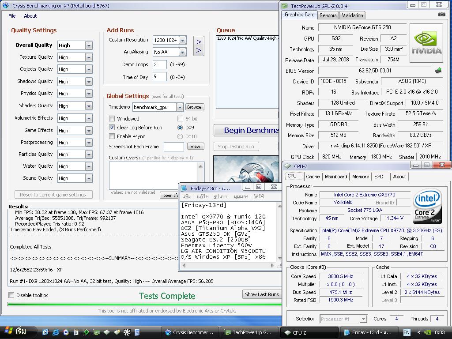Launch Windows Media Player from quick launch
This screenshot has height=339, width=452.
pyautogui.click(x=66, y=332)
